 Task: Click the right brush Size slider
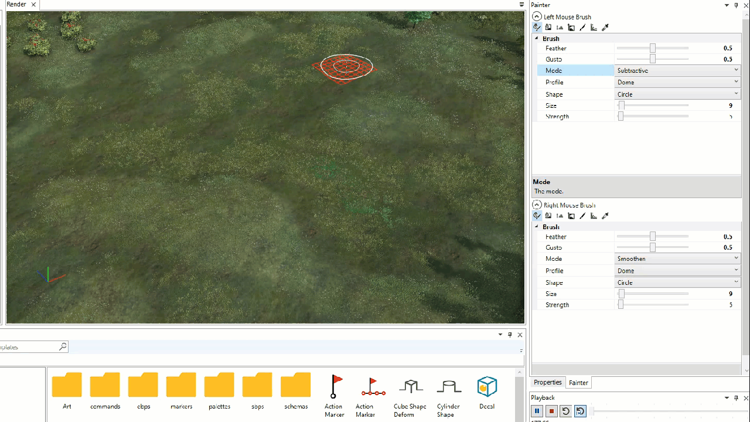652,294
